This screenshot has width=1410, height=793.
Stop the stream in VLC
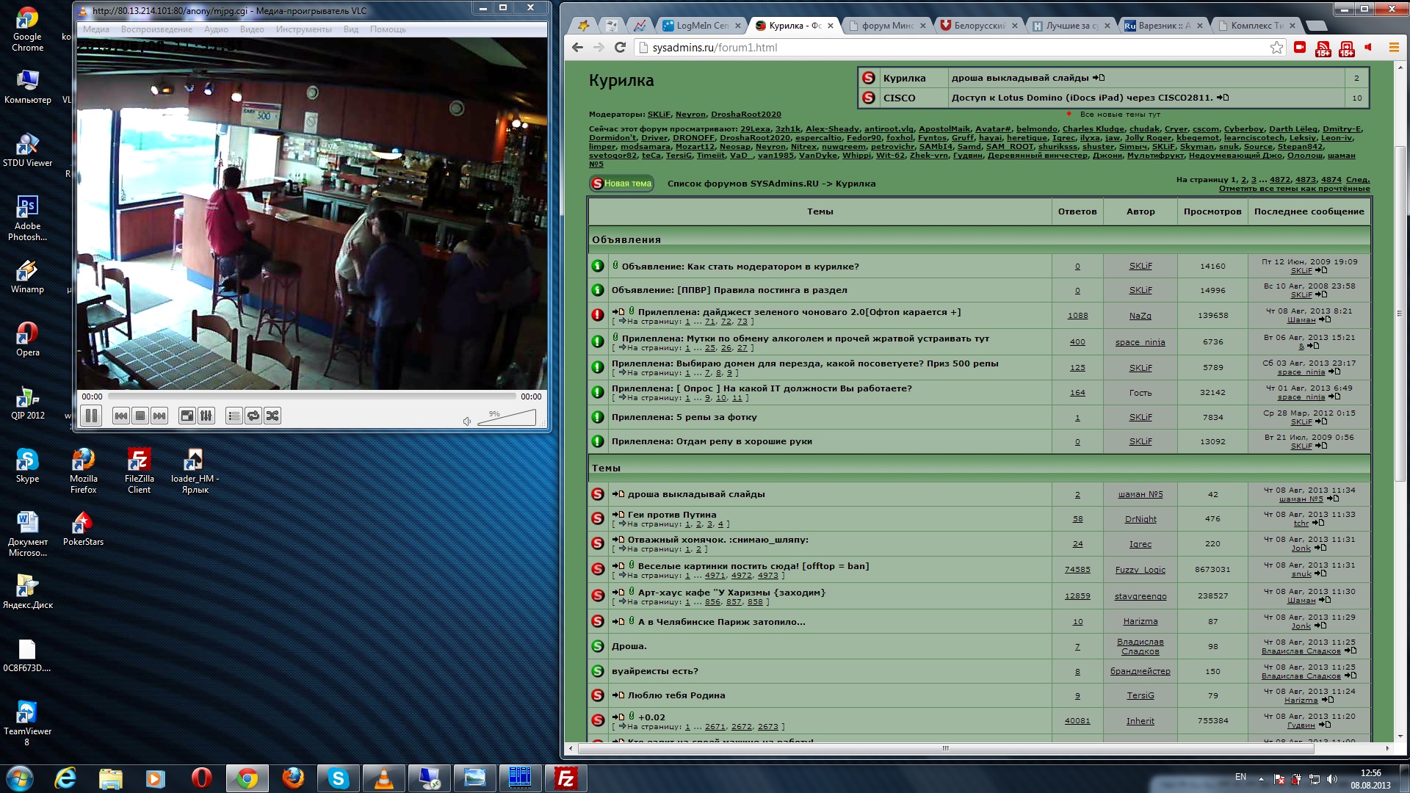pos(140,416)
